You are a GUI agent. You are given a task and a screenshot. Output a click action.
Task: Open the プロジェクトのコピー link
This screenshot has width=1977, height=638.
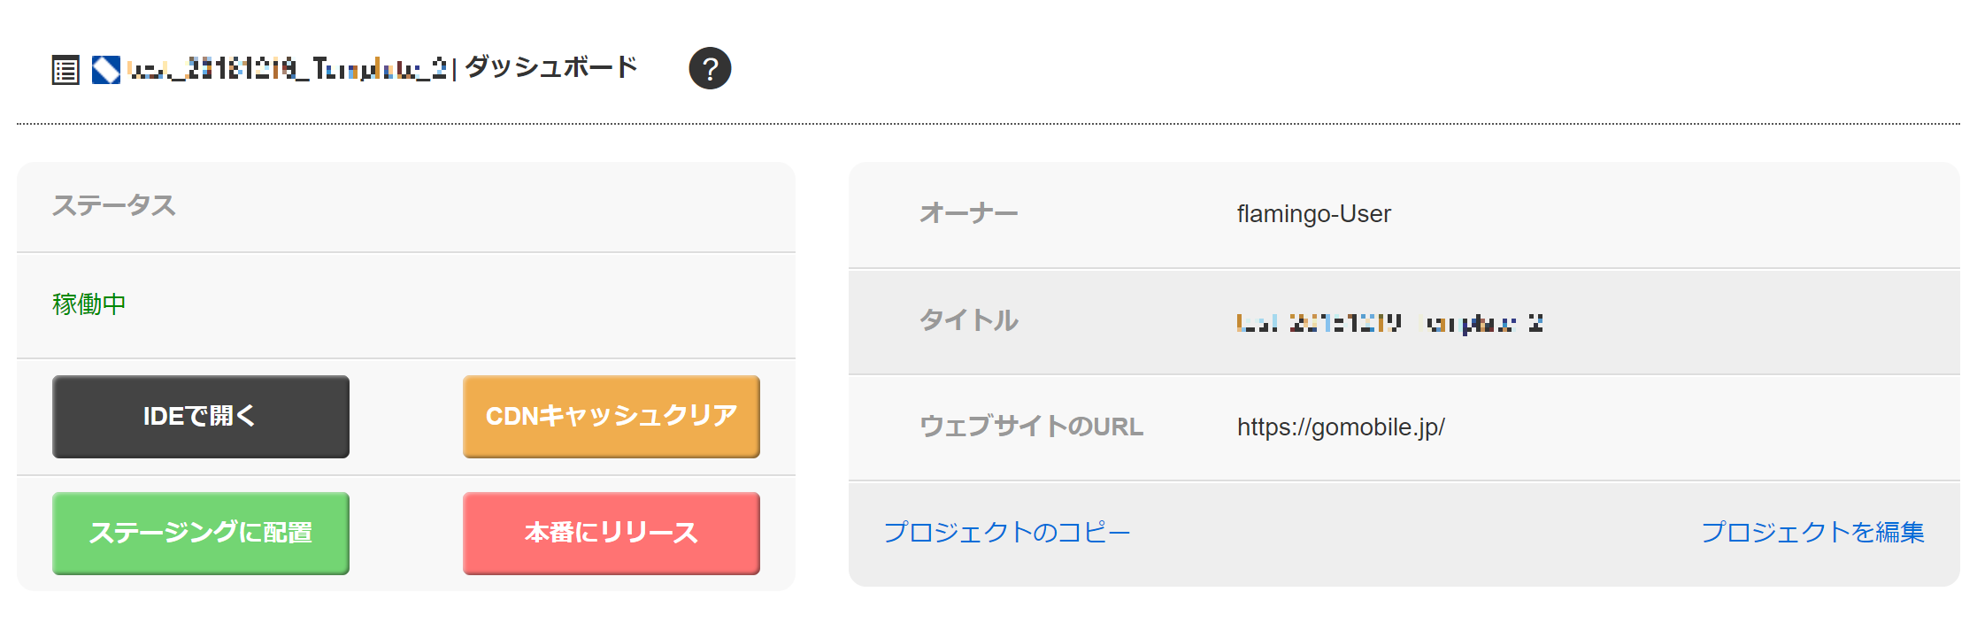(x=1007, y=532)
